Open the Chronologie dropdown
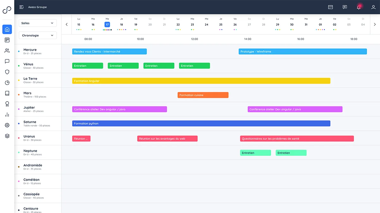Screen dimensions: 380x213 point(38,35)
